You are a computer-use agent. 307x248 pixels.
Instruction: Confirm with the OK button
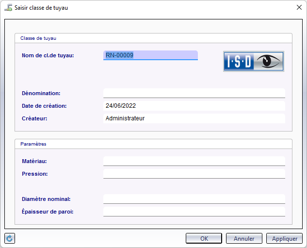click(204, 238)
